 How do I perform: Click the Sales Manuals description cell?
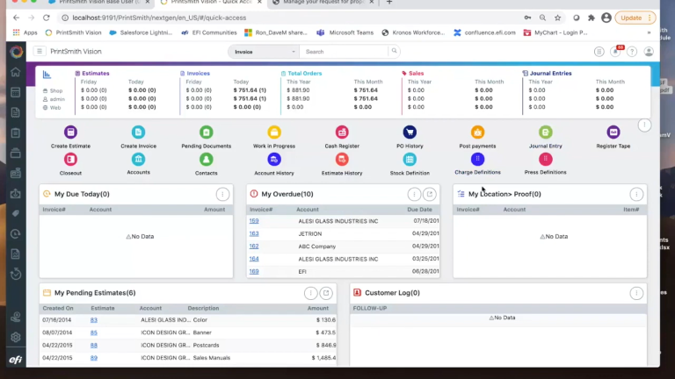[211, 358]
